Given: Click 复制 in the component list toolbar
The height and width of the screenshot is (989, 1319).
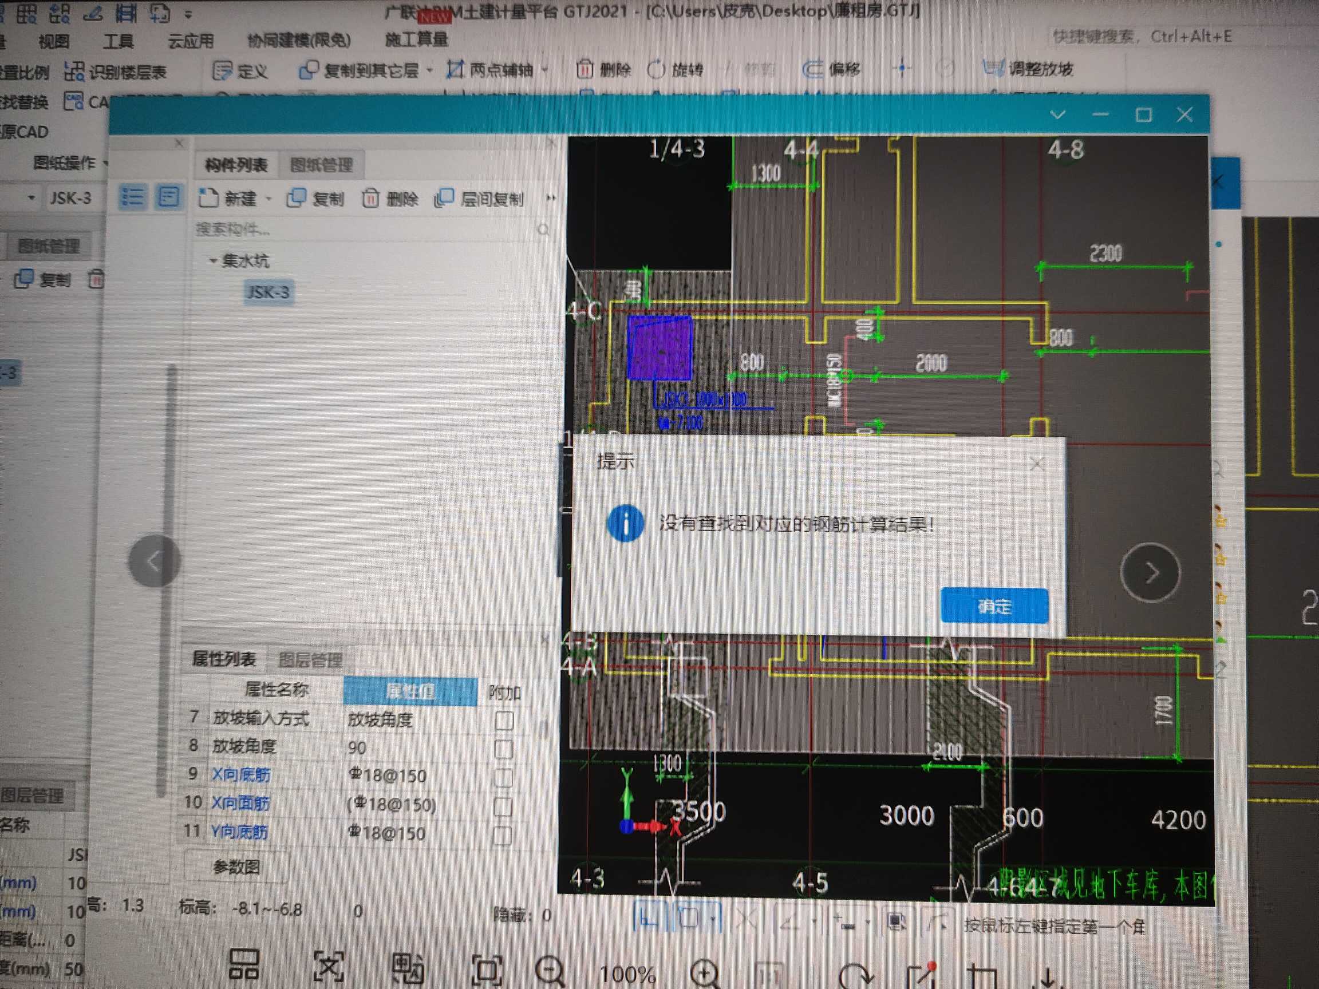Looking at the screenshot, I should [315, 198].
